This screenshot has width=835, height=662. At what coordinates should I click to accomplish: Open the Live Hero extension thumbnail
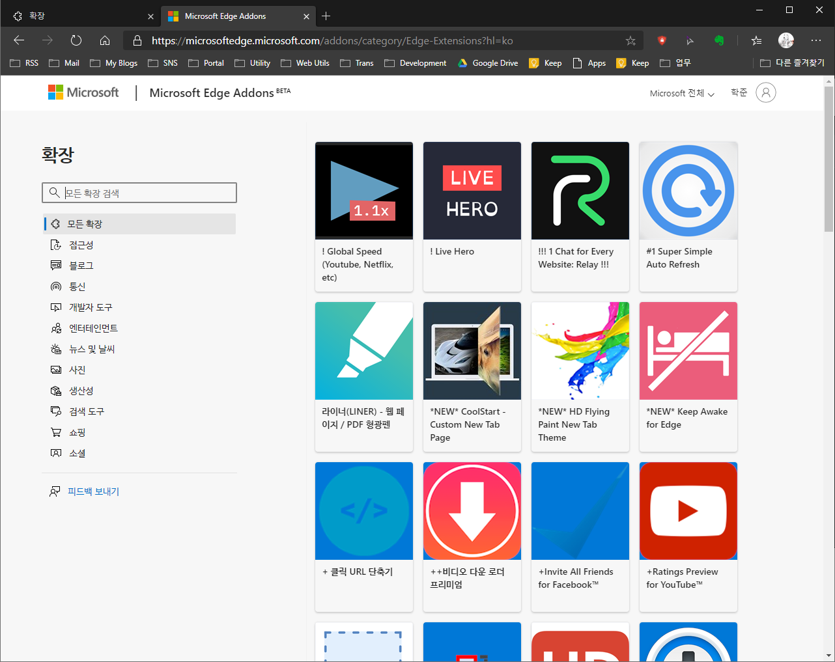(x=472, y=191)
